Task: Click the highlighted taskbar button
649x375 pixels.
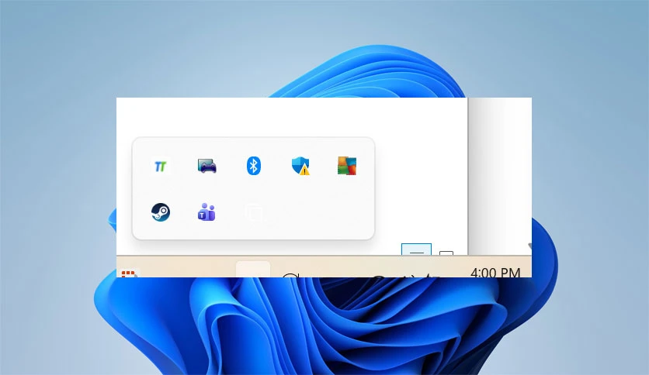Action: [253, 270]
